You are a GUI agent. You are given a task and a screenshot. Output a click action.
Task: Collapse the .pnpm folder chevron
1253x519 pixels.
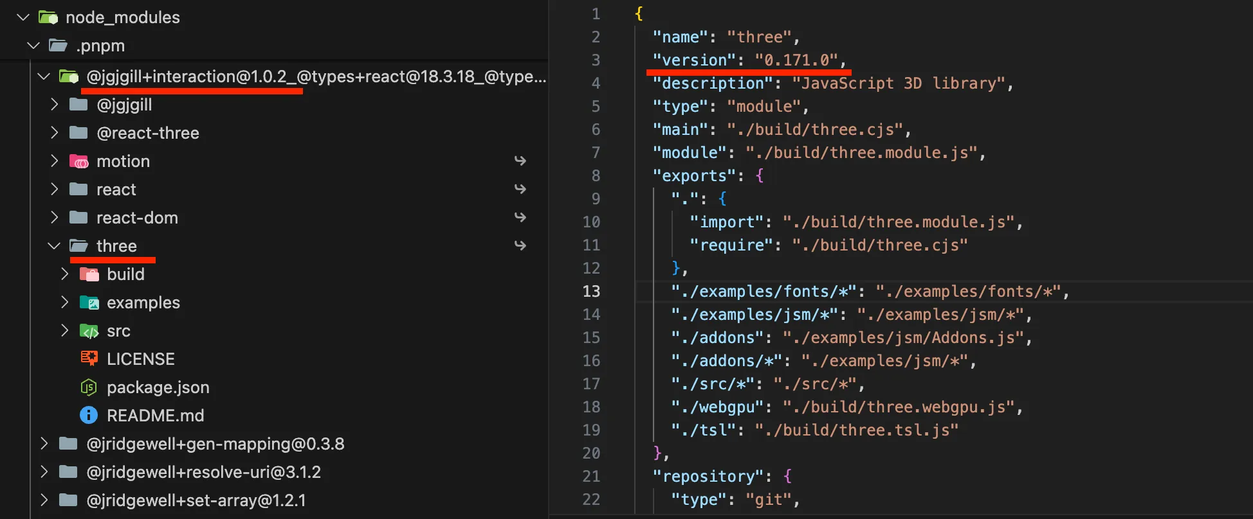[x=33, y=46]
